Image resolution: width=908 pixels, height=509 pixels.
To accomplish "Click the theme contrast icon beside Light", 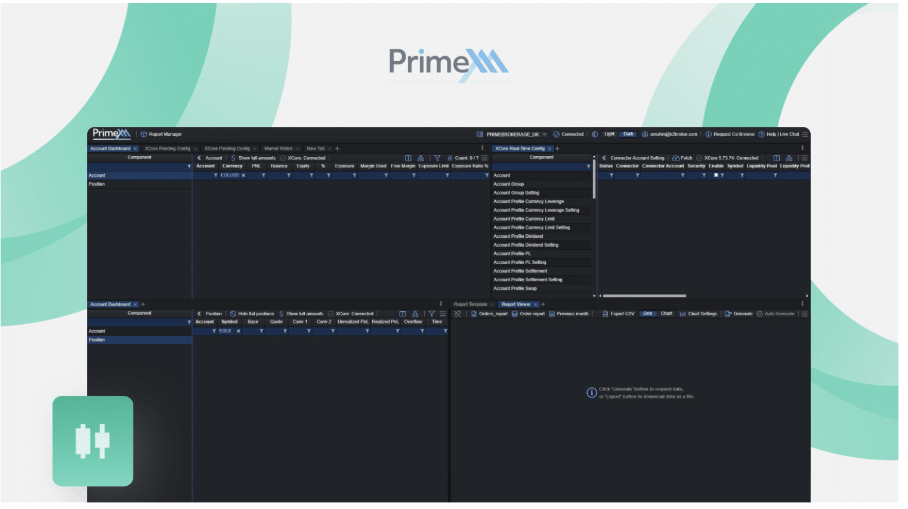I will (595, 134).
